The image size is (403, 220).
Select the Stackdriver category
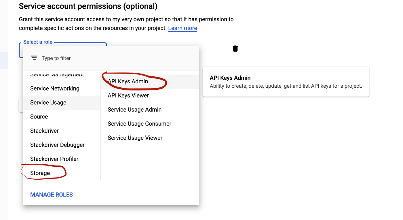pos(44,131)
